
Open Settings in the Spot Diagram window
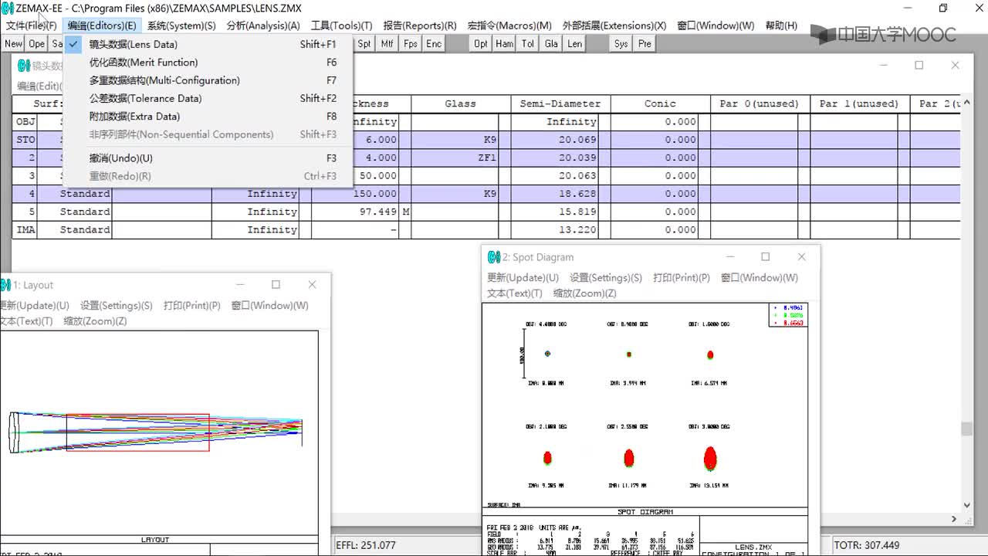(606, 278)
